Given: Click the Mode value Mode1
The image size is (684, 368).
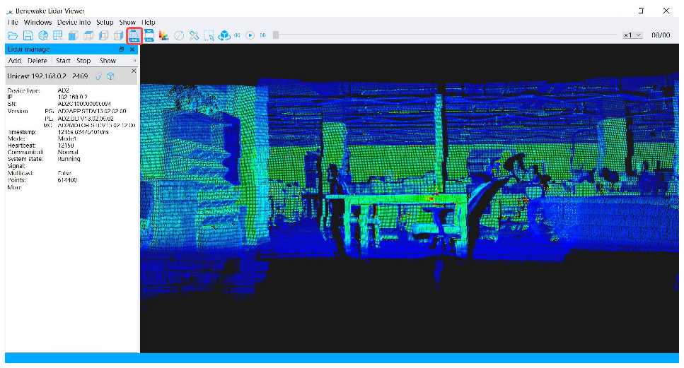Looking at the screenshot, I should point(66,138).
